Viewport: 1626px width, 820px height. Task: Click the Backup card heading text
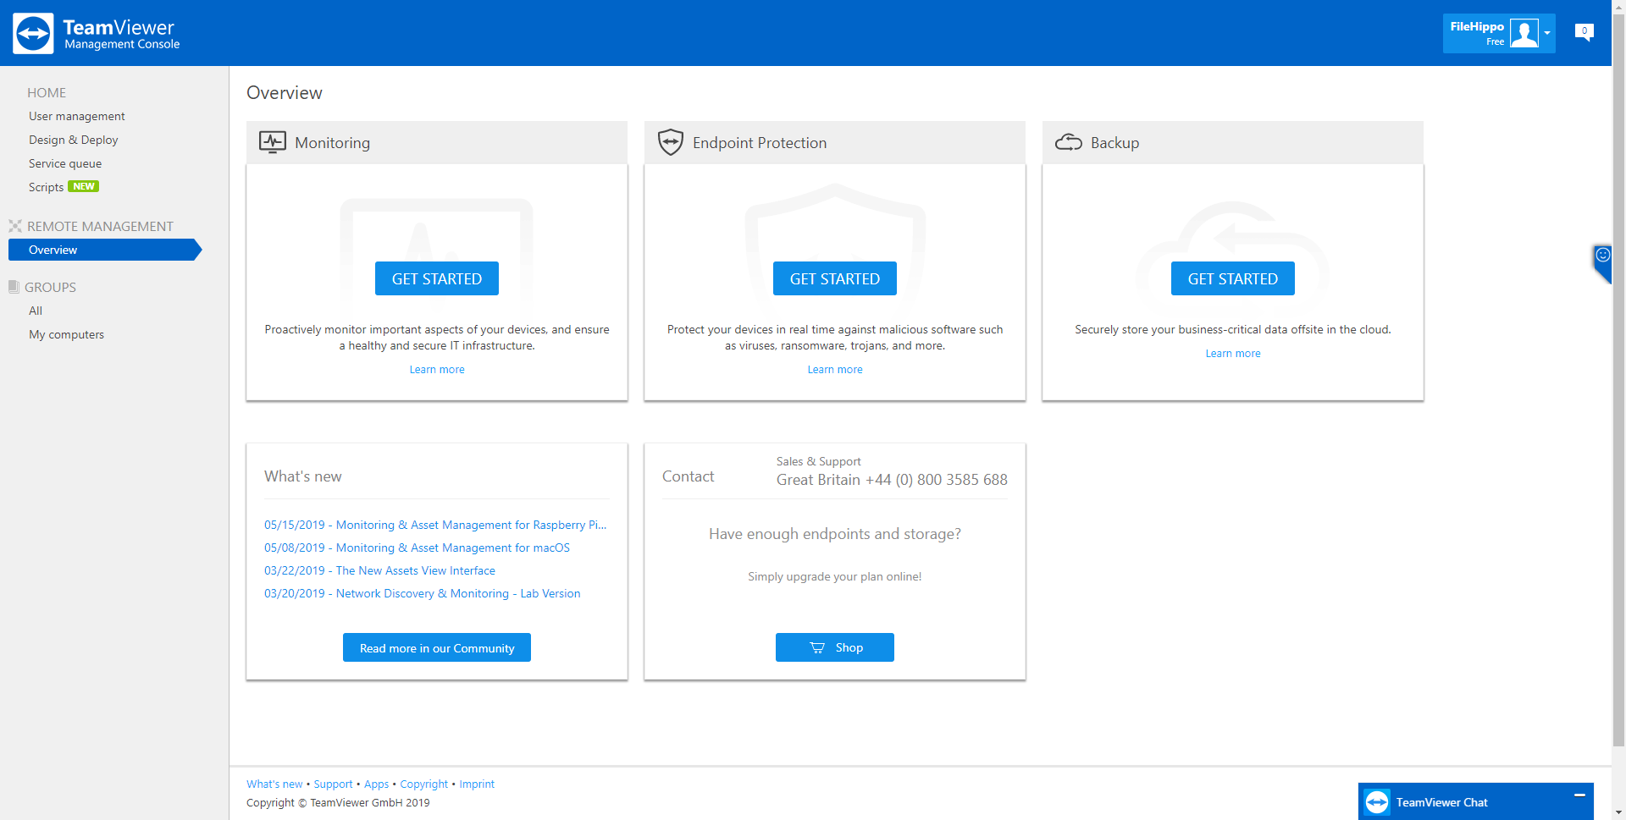pos(1114,143)
